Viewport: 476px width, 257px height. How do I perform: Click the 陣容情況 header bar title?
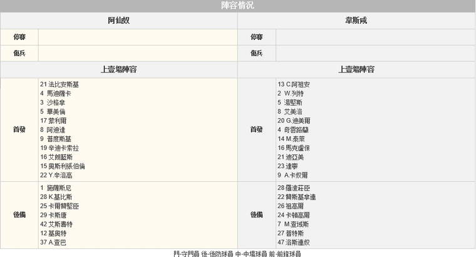click(237, 6)
